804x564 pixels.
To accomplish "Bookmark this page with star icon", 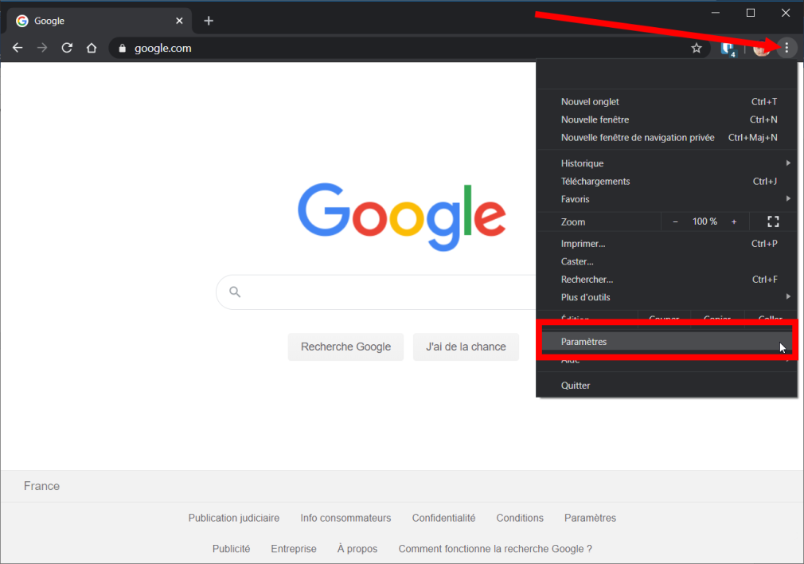I will click(x=697, y=48).
